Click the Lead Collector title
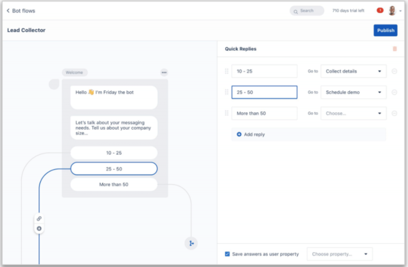This screenshot has width=408, height=267. tap(27, 30)
